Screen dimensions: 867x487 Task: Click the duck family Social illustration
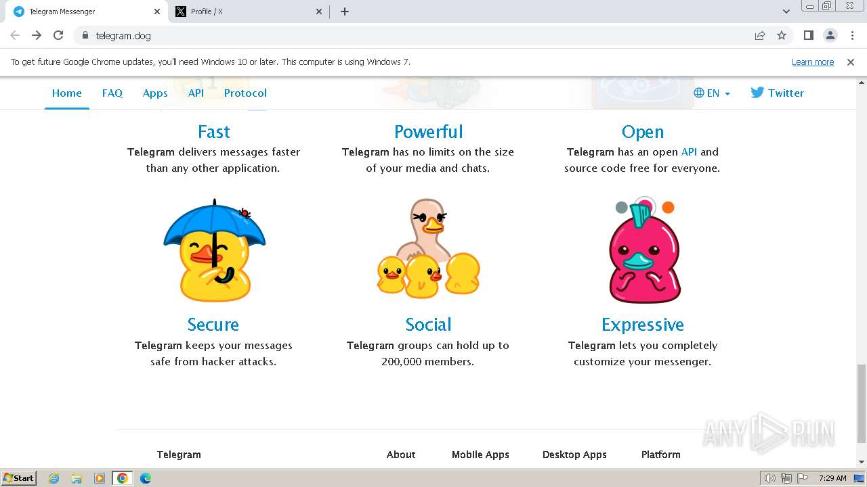(428, 249)
